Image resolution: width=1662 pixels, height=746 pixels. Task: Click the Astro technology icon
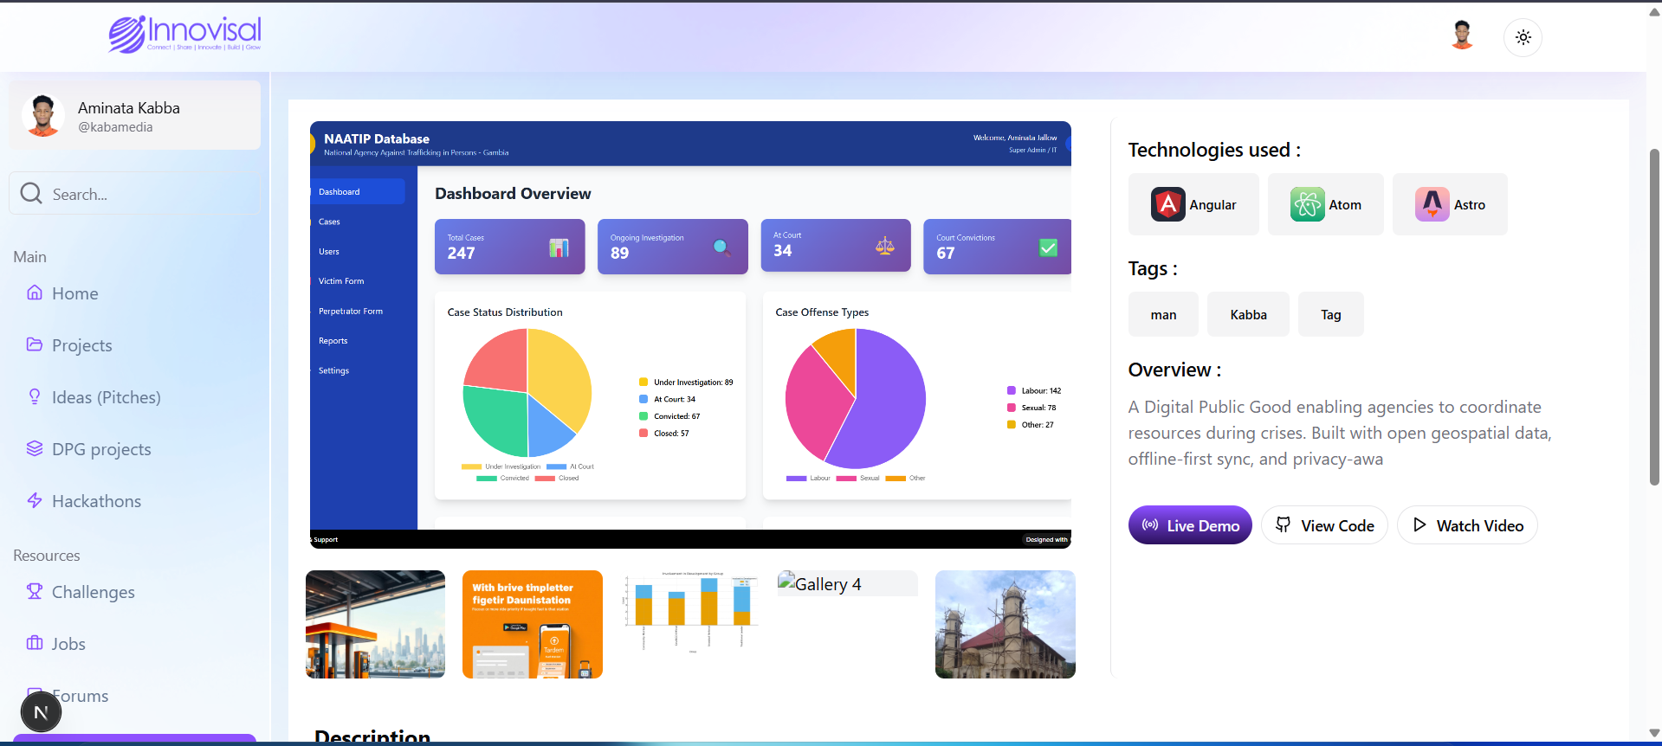tap(1432, 205)
